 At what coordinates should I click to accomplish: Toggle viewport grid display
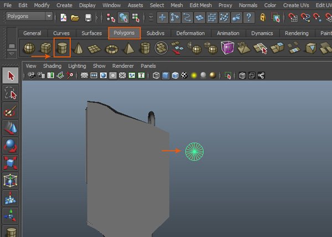tap(84, 76)
